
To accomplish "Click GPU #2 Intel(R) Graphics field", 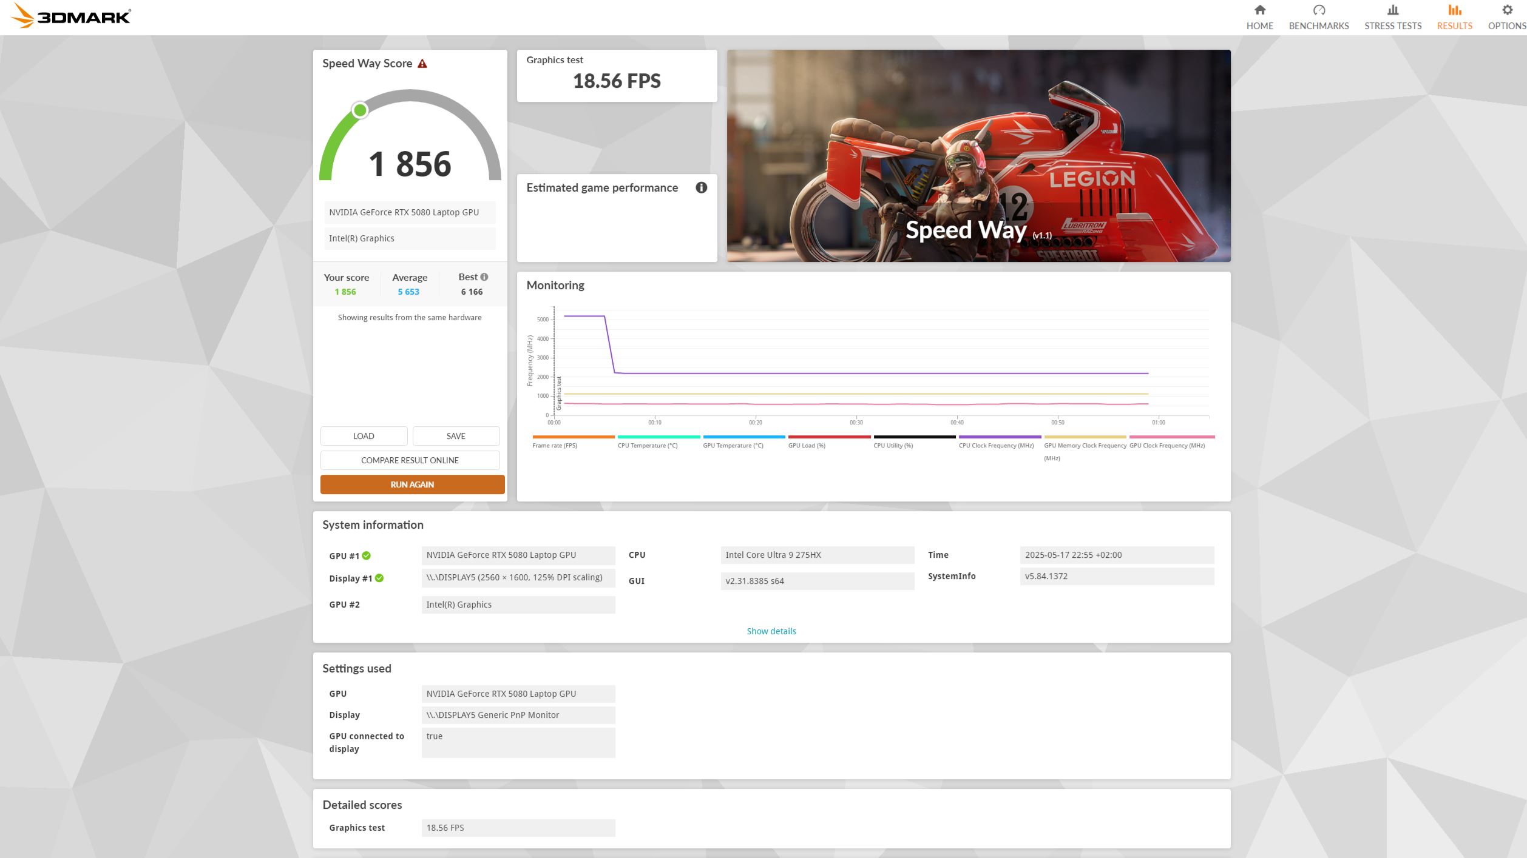I will (518, 605).
